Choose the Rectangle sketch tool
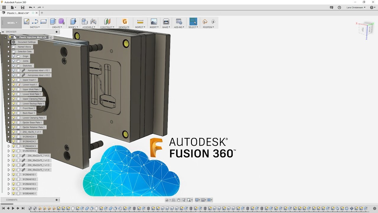 click(x=43, y=21)
